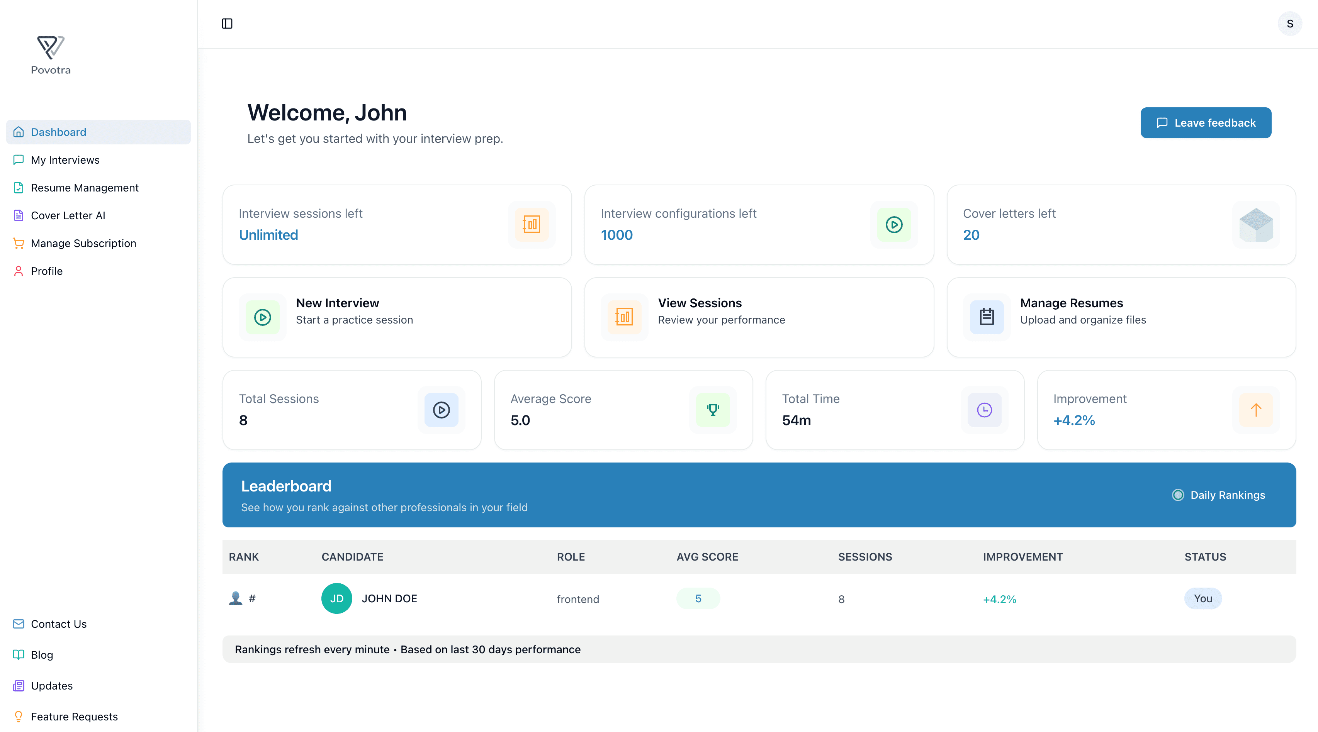Viewport: 1318px width, 732px height.
Task: Click the Leave feedback button
Action: click(x=1206, y=123)
